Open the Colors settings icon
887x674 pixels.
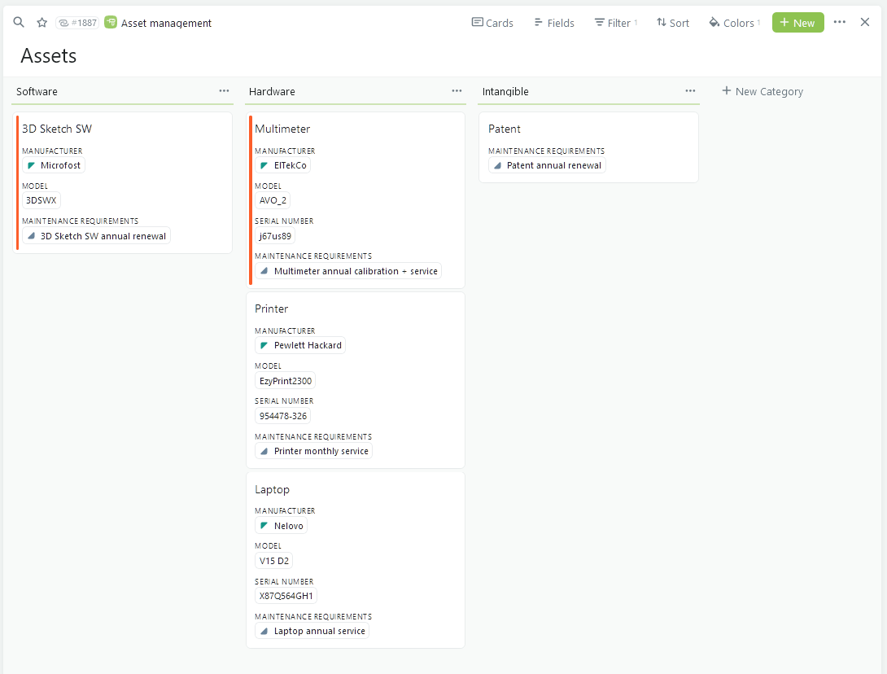(x=732, y=22)
